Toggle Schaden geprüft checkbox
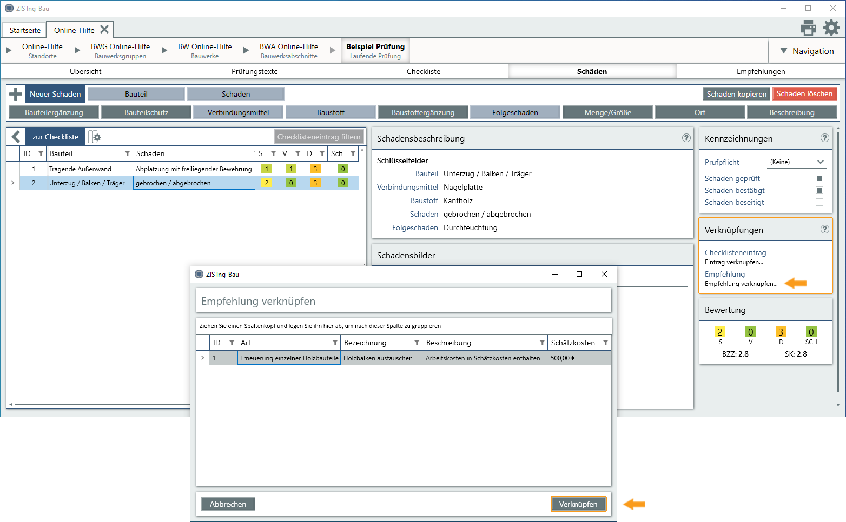Viewport: 846px width, 522px height. click(x=819, y=178)
